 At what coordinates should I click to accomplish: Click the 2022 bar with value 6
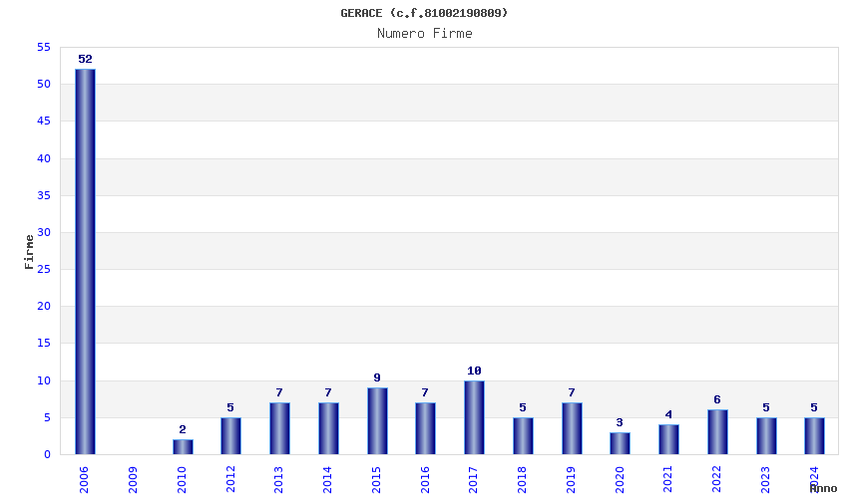pos(717,432)
